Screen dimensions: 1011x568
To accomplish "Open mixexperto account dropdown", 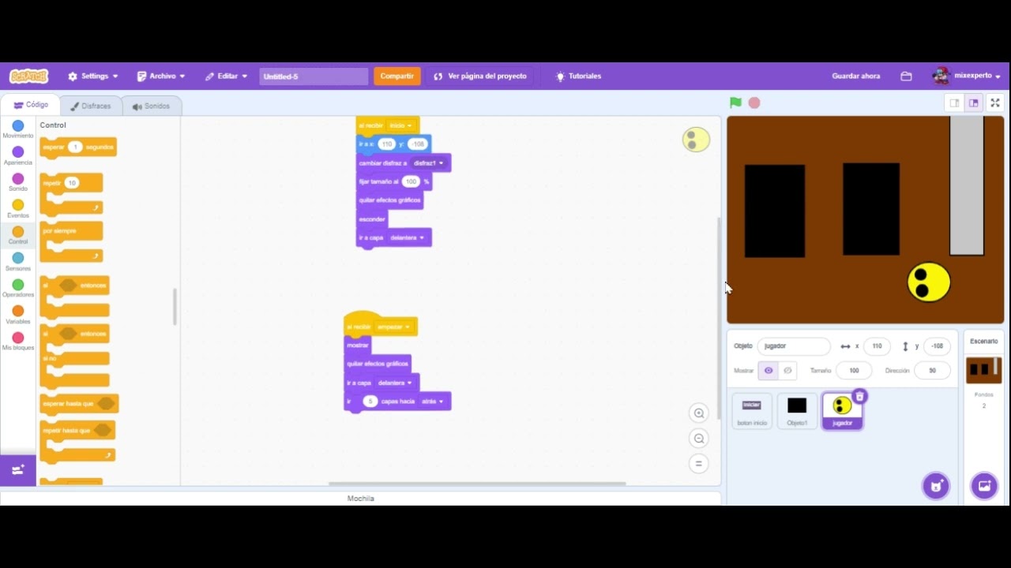I will (x=967, y=77).
